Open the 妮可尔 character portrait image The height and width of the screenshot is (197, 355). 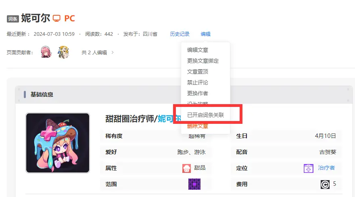tap(58, 143)
